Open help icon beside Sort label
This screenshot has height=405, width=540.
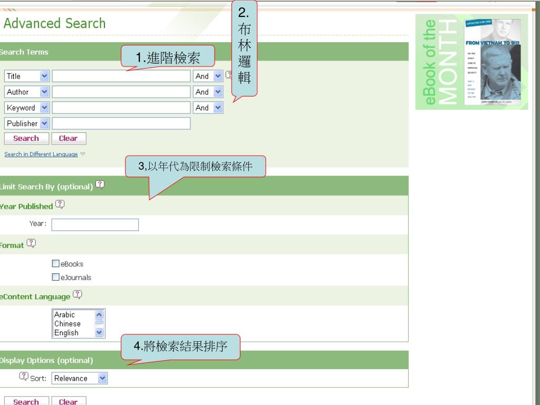point(24,375)
